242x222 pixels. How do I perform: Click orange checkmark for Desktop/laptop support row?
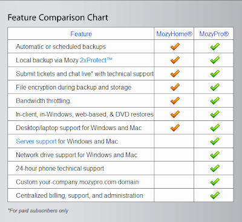pos(175,128)
